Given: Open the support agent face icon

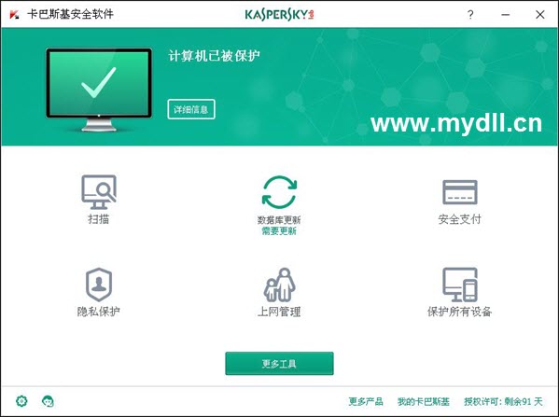Looking at the screenshot, I should 48,401.
